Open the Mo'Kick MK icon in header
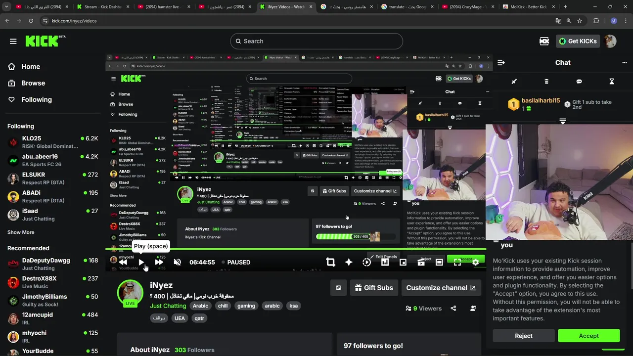 click(544, 41)
